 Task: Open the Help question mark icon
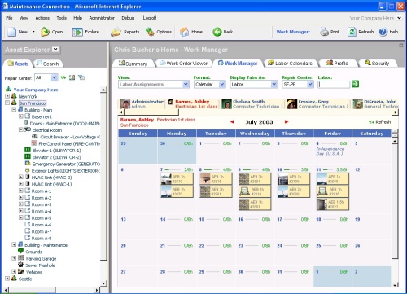383,32
